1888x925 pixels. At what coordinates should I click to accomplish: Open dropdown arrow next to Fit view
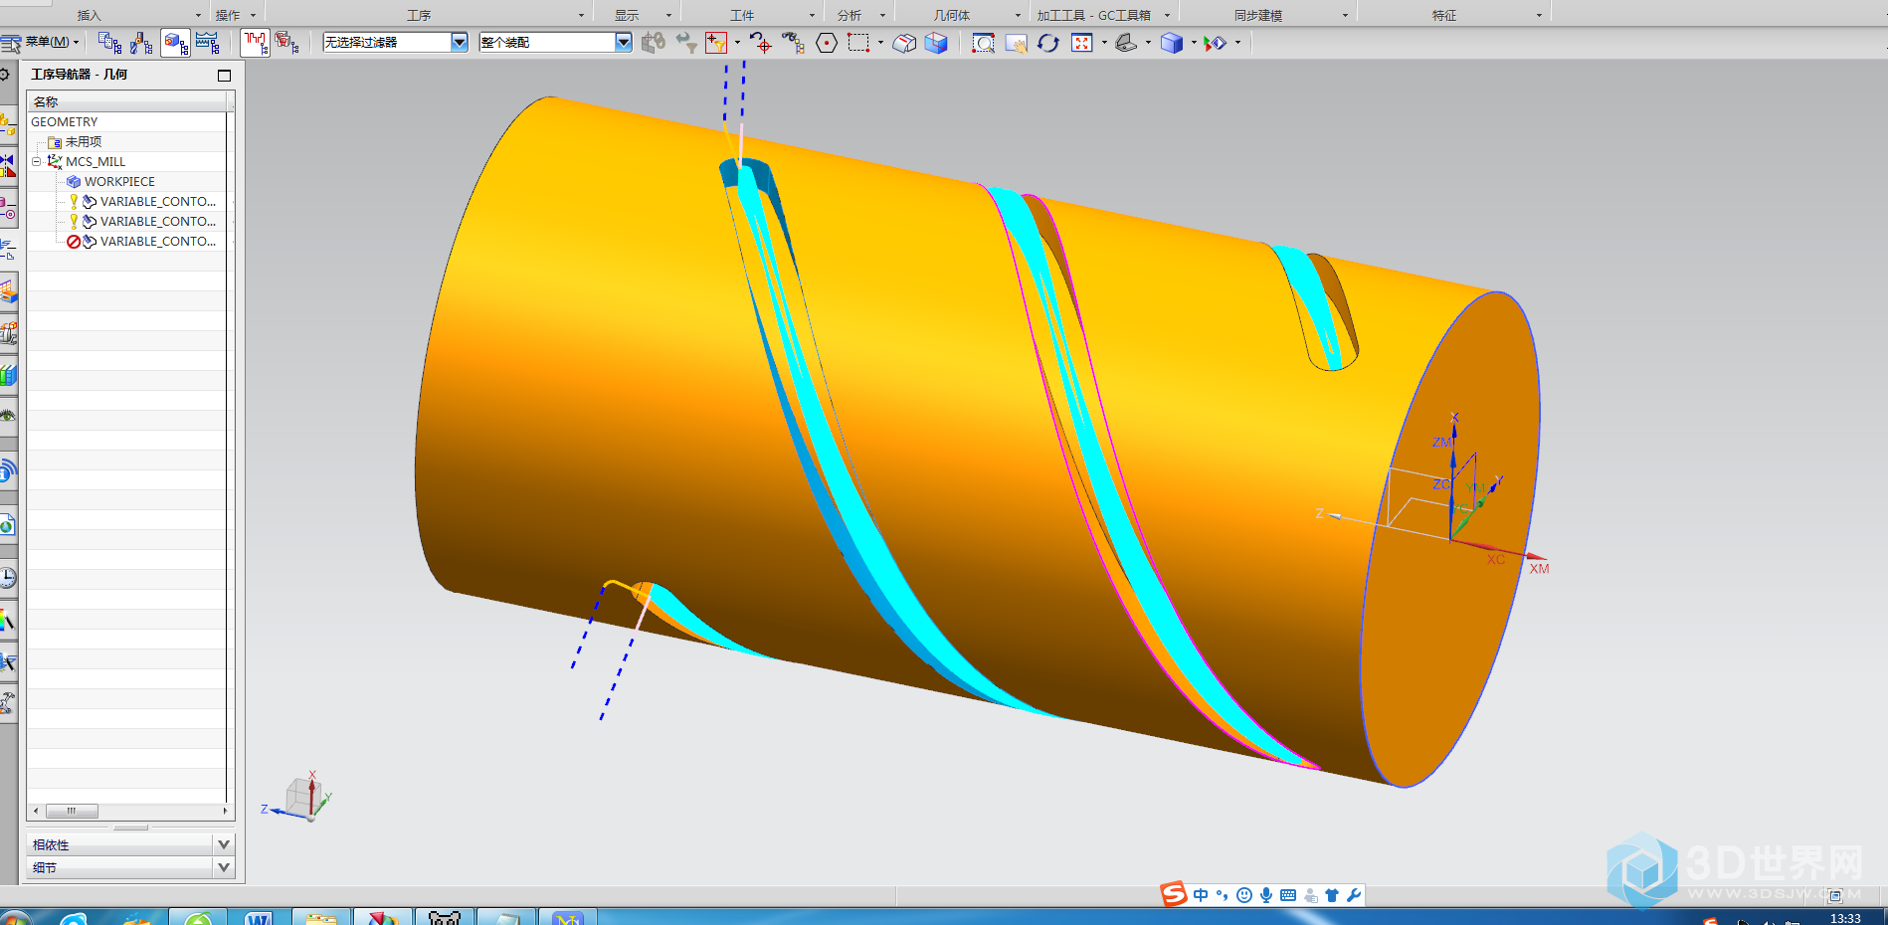tap(1104, 43)
